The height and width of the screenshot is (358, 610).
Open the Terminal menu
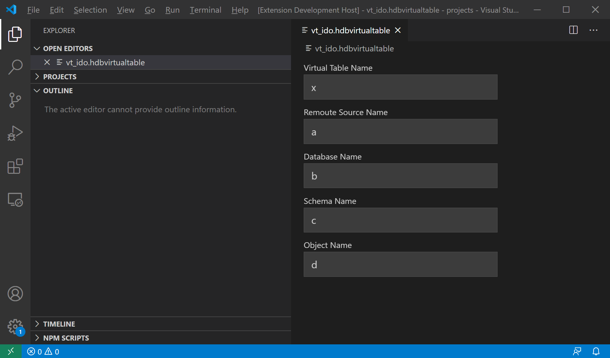pyautogui.click(x=205, y=10)
